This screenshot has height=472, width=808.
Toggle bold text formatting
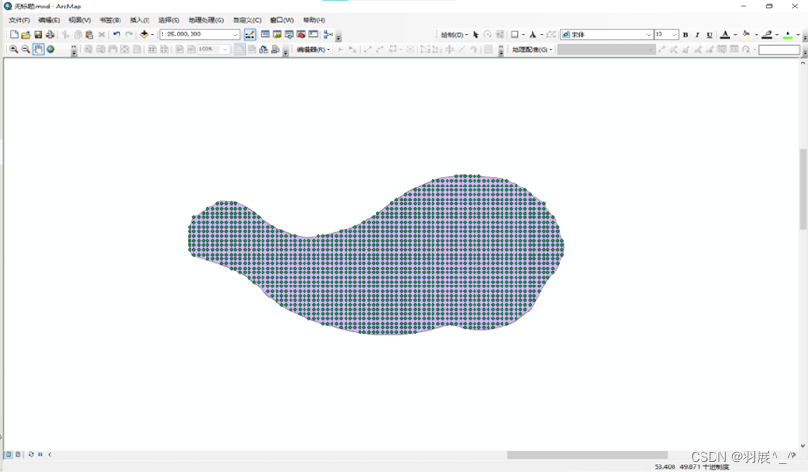685,35
